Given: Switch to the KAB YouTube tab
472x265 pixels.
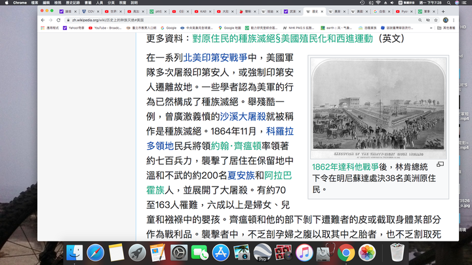Looking at the screenshot, I should pyautogui.click(x=203, y=11).
